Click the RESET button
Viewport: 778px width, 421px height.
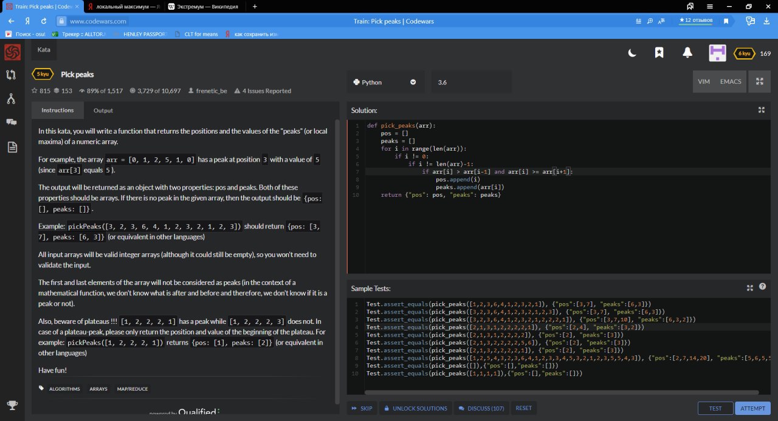(x=524, y=408)
